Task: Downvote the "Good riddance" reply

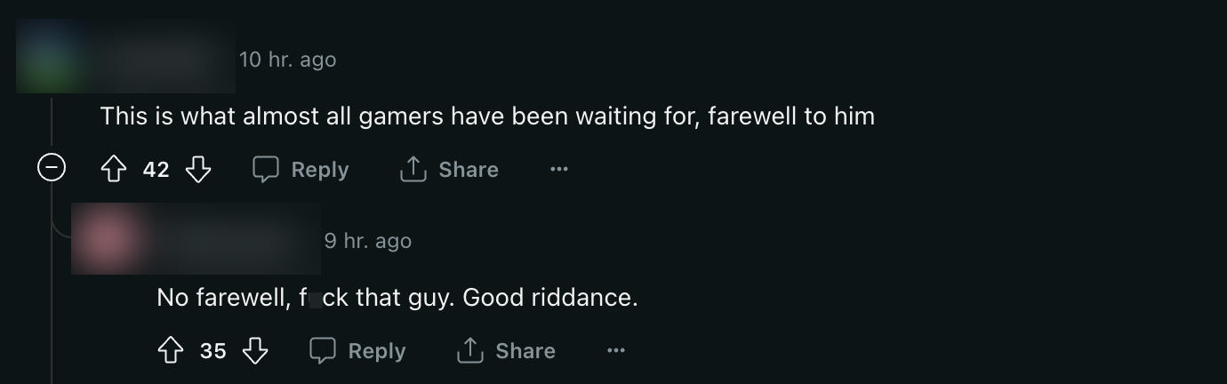Action: (255, 350)
